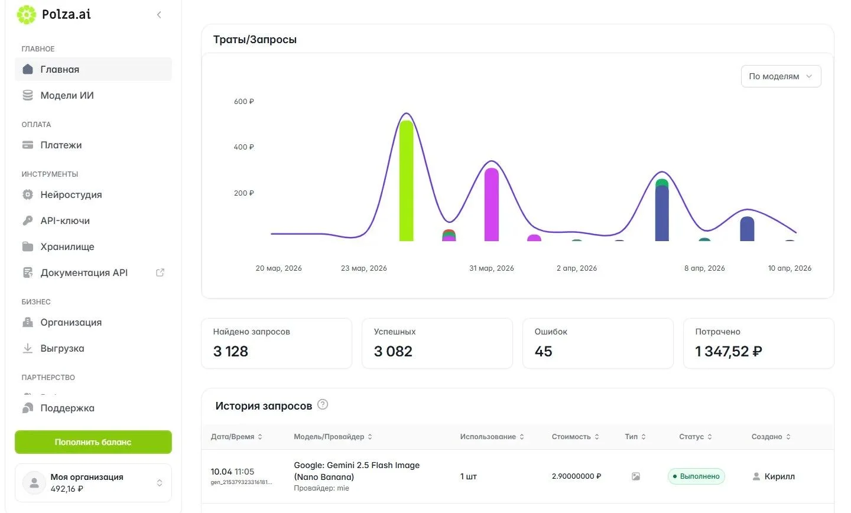Click the Выполнено status badge

coord(696,476)
